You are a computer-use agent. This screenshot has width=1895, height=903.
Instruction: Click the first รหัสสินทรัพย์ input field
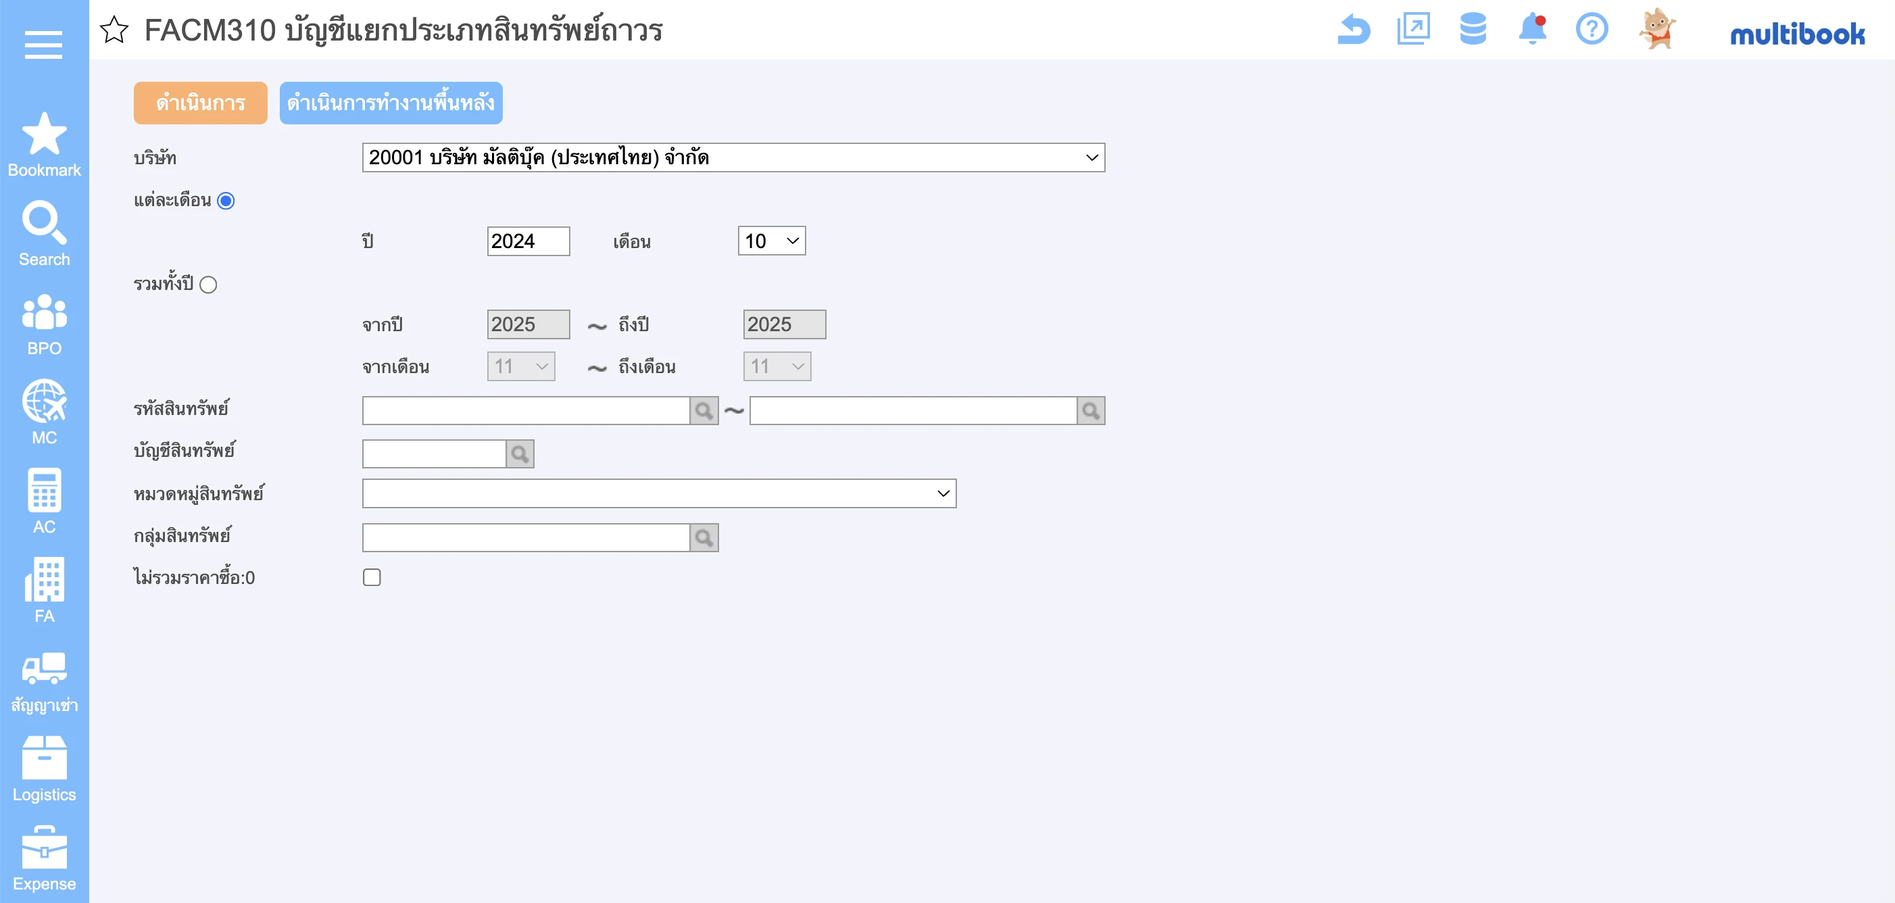tap(525, 411)
